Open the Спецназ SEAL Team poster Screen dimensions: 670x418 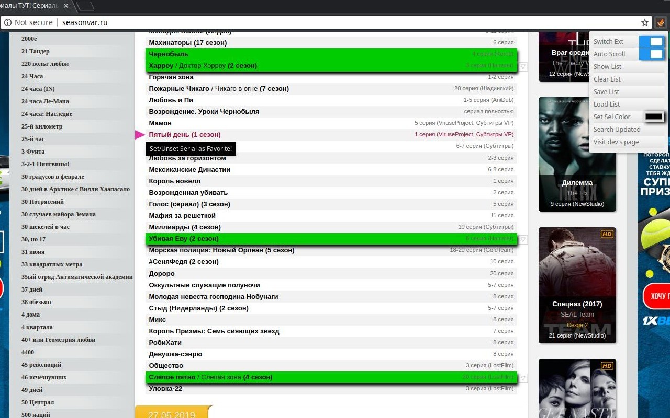577,285
